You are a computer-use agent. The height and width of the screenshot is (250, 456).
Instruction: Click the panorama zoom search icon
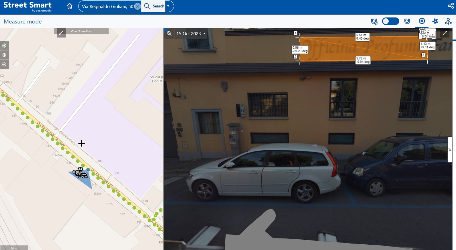coord(169,34)
